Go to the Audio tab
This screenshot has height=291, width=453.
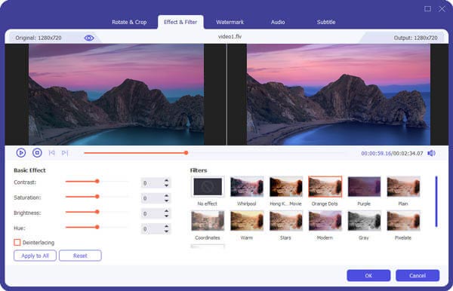[278, 22]
